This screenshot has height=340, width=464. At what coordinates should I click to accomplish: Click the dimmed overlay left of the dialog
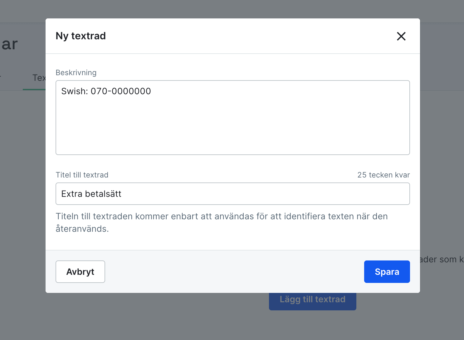click(x=22, y=187)
